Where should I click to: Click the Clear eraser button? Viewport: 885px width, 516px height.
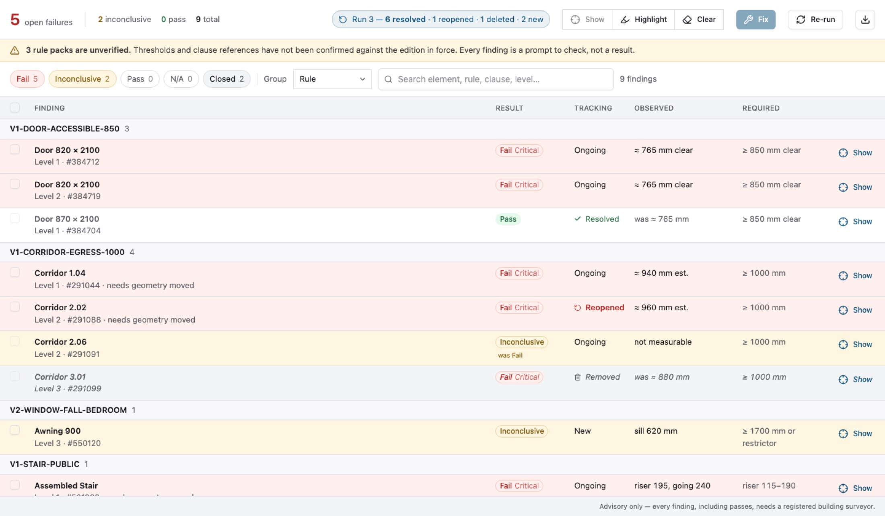pyautogui.click(x=699, y=19)
